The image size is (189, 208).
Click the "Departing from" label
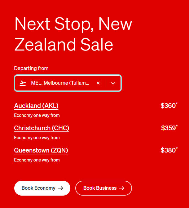click(31, 68)
